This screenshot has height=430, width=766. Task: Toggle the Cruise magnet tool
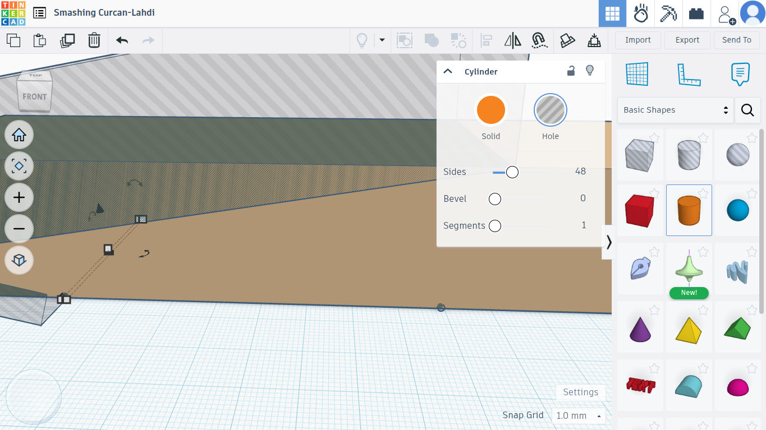point(539,40)
